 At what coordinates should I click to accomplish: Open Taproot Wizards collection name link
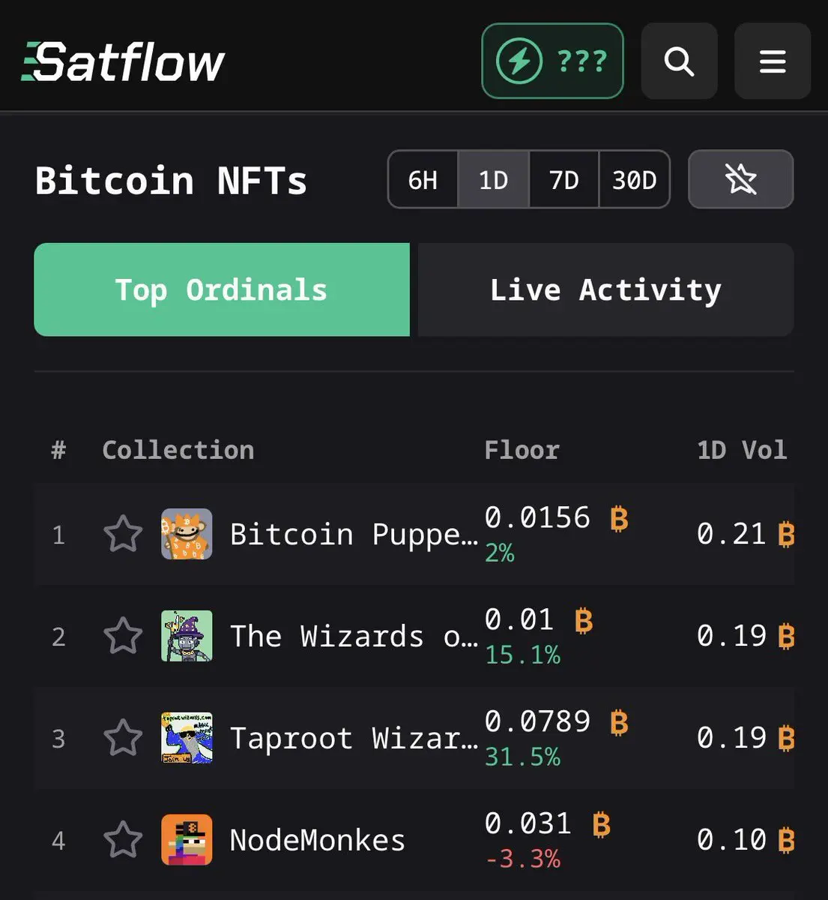353,738
